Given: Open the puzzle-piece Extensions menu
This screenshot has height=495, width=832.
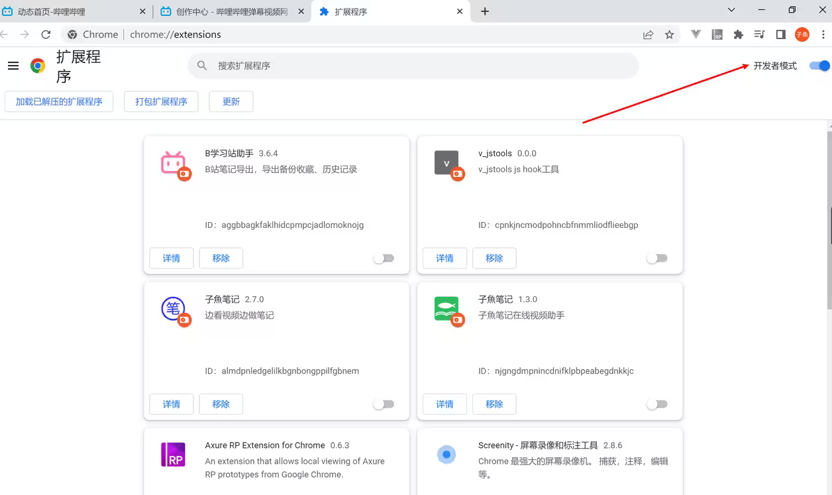Looking at the screenshot, I should click(x=738, y=34).
